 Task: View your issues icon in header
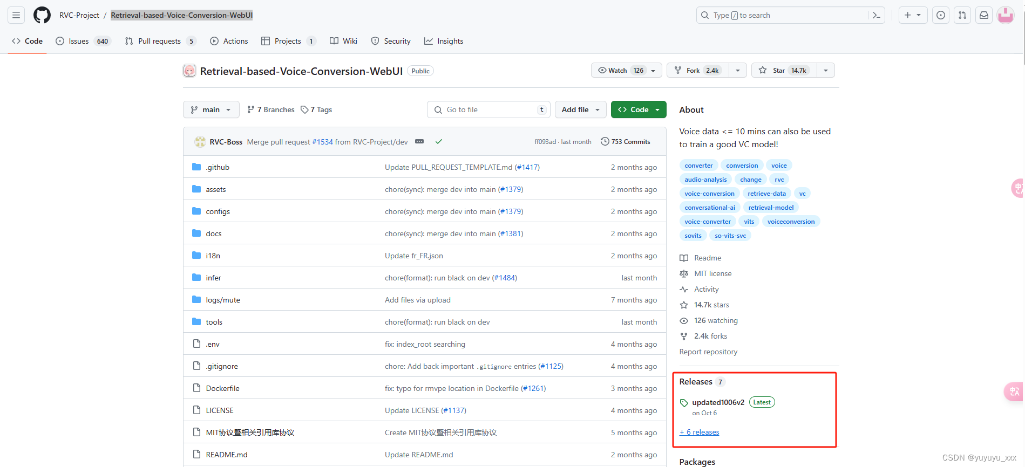[x=941, y=15]
